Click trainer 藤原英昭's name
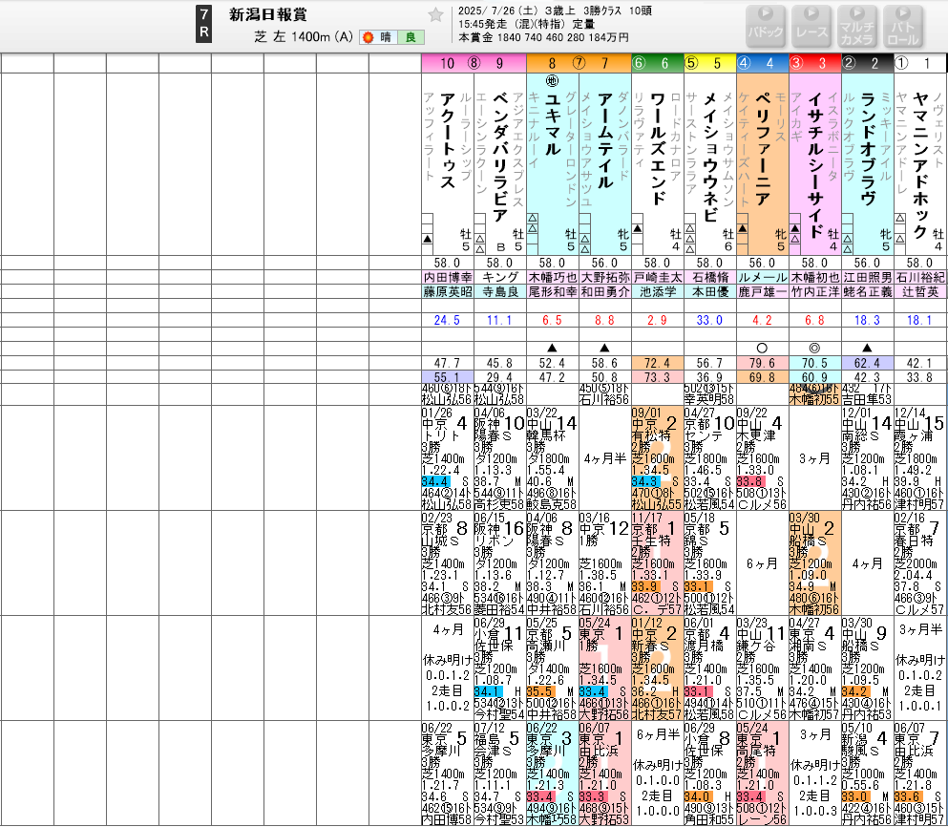Screen dimensions: 948x827 pyautogui.click(x=447, y=292)
